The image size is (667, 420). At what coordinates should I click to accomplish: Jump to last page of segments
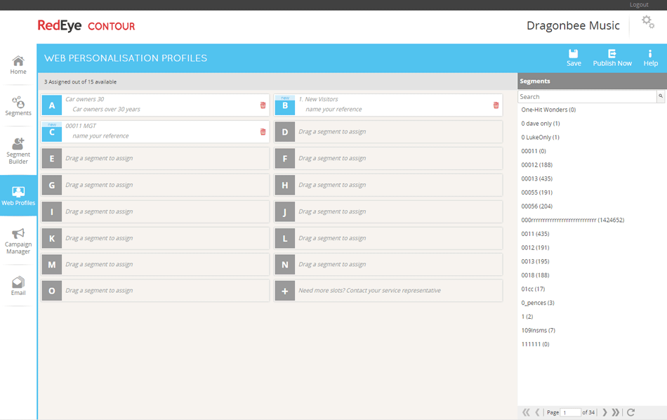coord(616,412)
